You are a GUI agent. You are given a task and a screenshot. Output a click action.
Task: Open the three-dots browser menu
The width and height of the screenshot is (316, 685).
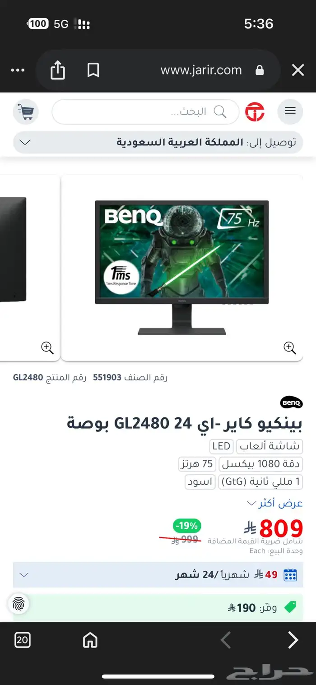click(18, 70)
